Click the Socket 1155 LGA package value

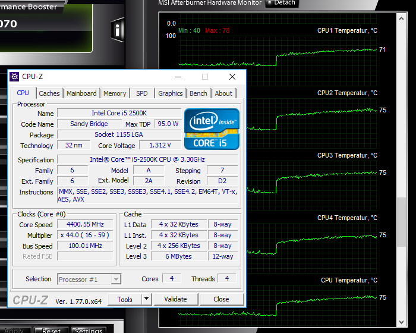click(x=119, y=134)
